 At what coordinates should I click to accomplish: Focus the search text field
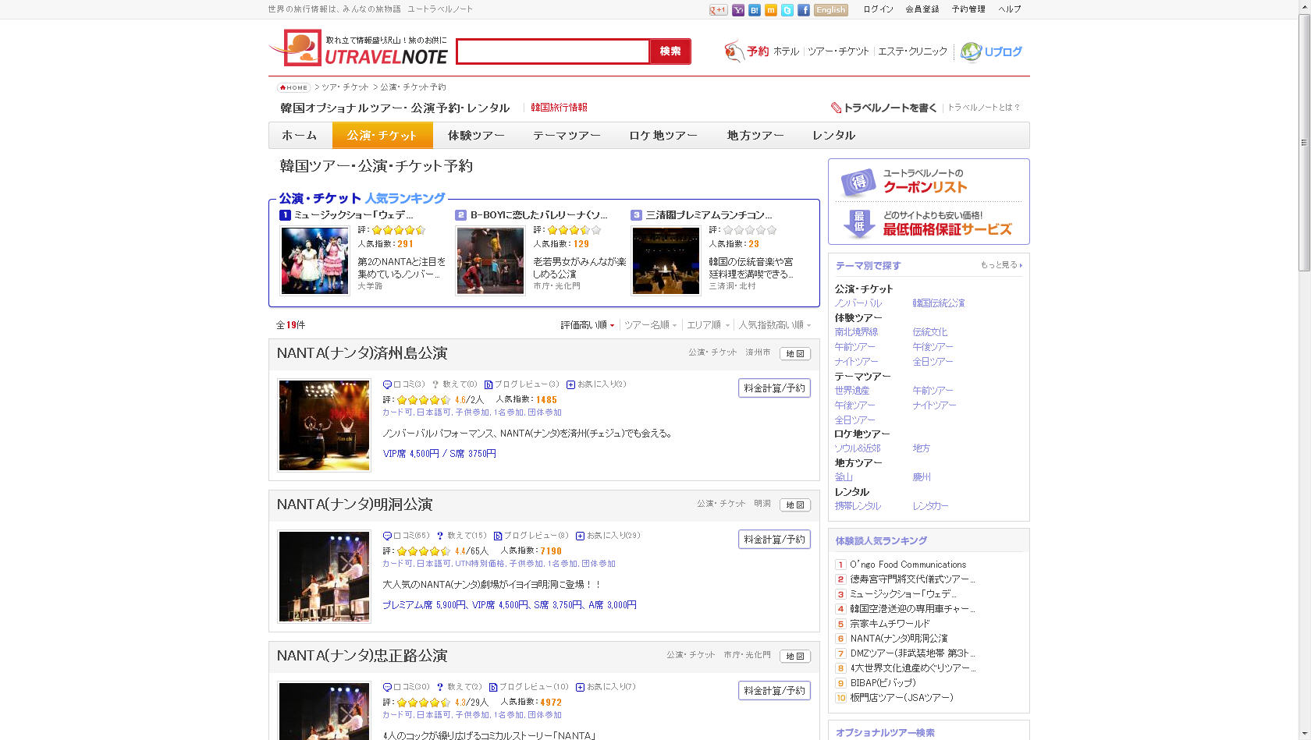pos(552,51)
